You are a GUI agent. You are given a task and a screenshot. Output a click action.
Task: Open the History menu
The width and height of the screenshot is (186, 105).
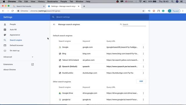(41, 1)
